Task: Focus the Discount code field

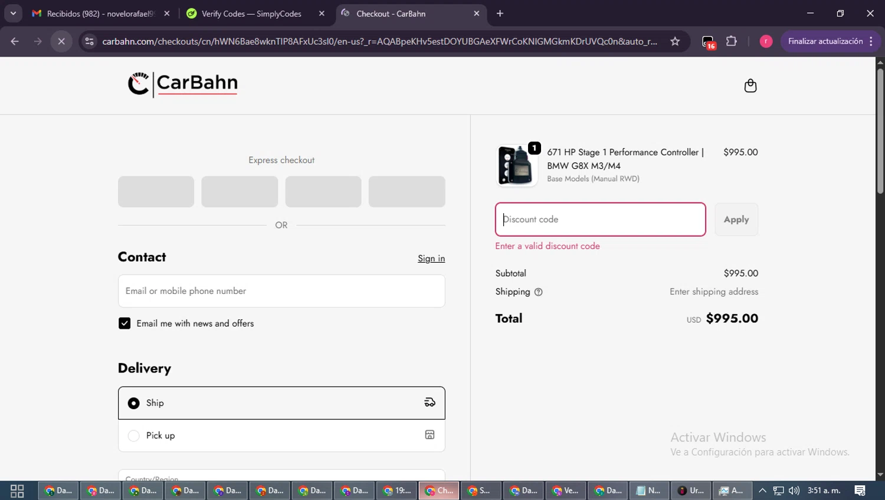Action: 600,220
